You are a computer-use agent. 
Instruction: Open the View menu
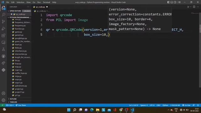[x=29, y=2]
